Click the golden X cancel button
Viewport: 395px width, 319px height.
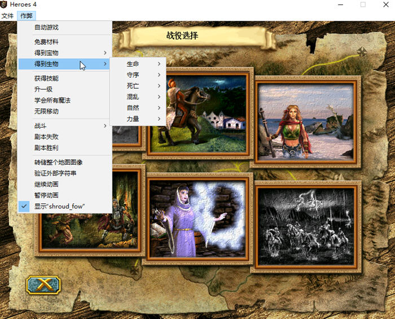(43, 285)
